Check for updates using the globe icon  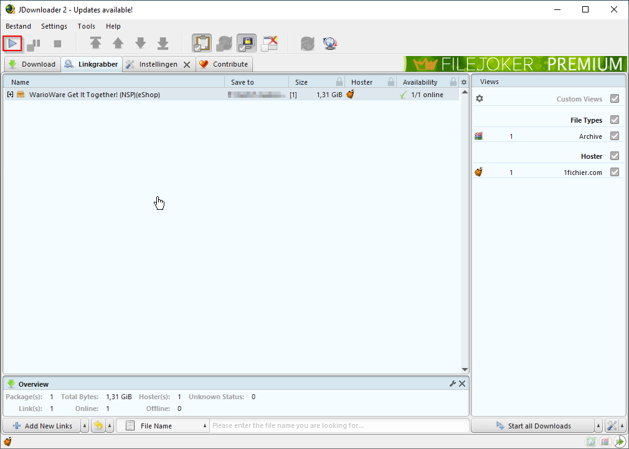(329, 44)
